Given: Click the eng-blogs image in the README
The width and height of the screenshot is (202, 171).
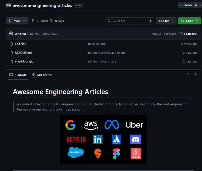Looking at the screenshot, I should click(103, 139).
